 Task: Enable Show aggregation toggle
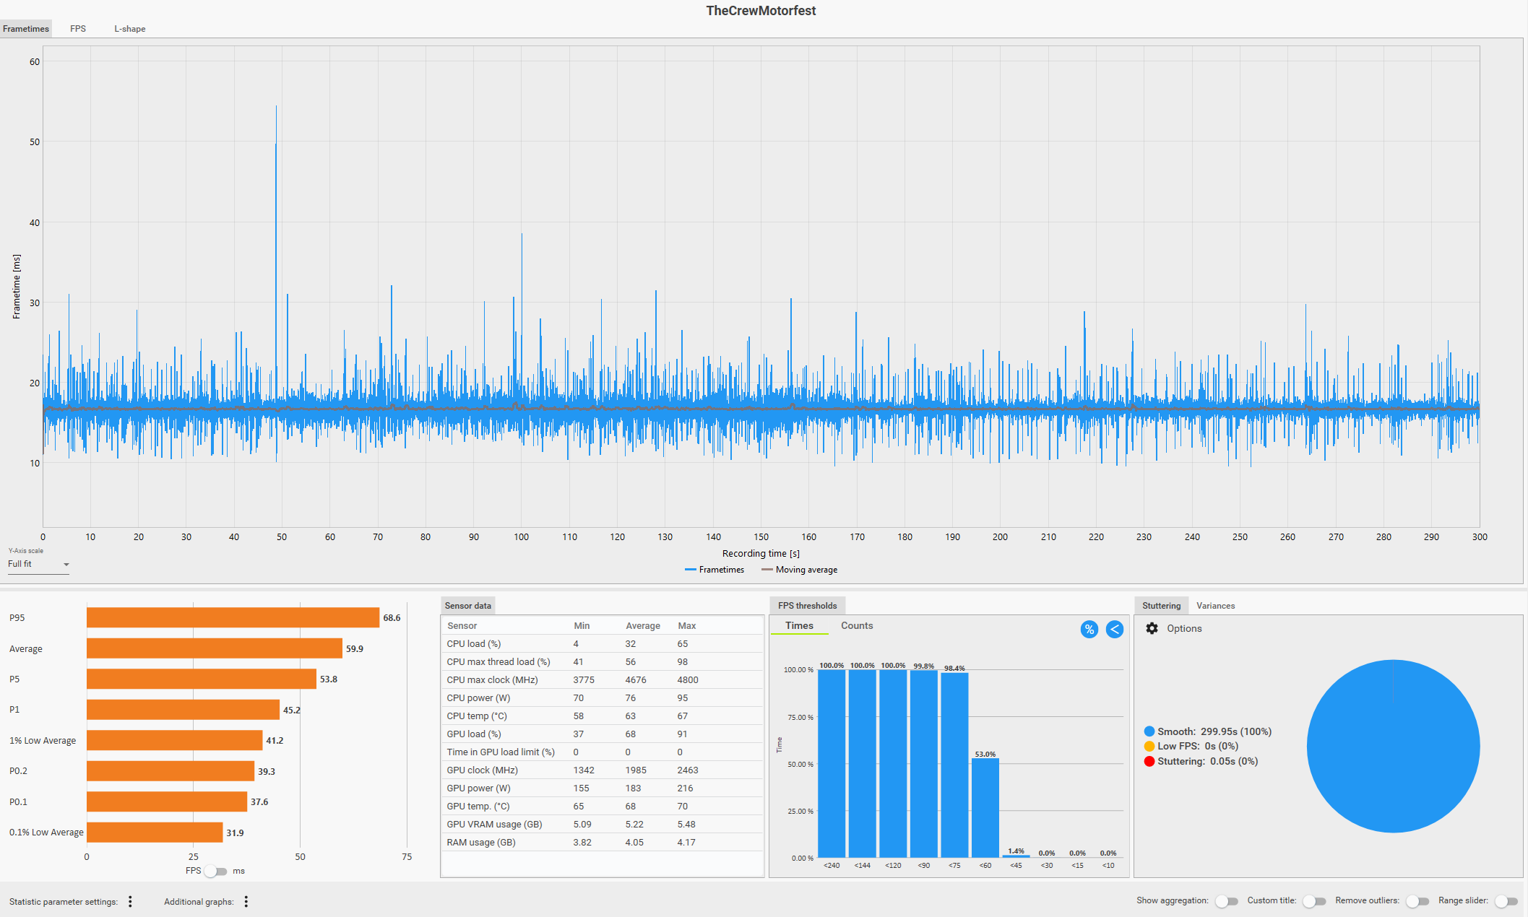(1226, 901)
